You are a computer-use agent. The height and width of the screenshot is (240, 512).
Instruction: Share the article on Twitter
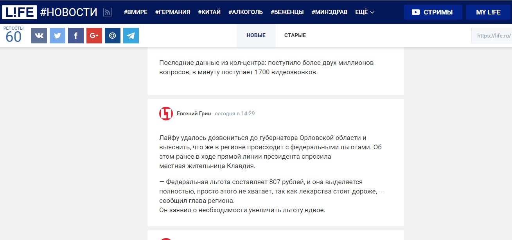(57, 36)
